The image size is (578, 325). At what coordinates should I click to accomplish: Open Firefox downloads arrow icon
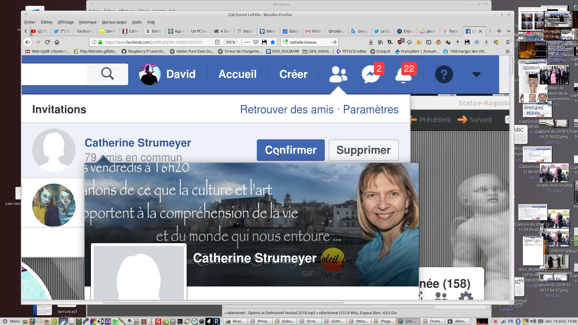pos(371,42)
